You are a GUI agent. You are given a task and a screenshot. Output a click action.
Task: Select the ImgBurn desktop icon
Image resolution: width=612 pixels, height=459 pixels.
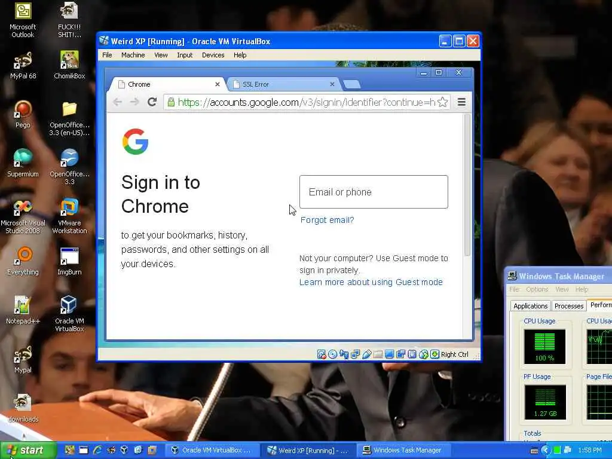[x=69, y=262]
